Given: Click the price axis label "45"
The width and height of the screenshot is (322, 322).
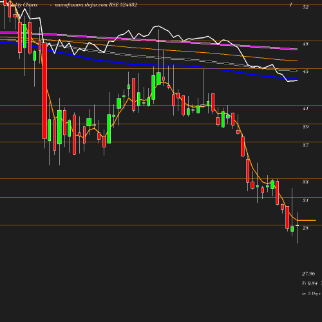Looking at the screenshot, I should (x=305, y=71).
